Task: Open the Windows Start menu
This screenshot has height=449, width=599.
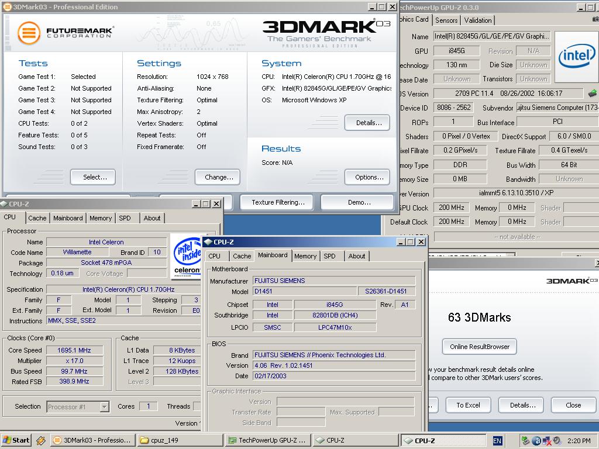Action: point(16,440)
